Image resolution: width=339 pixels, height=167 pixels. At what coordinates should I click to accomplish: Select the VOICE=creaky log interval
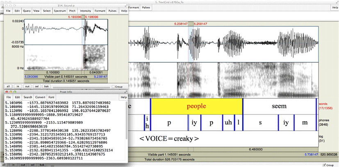tap(169, 138)
